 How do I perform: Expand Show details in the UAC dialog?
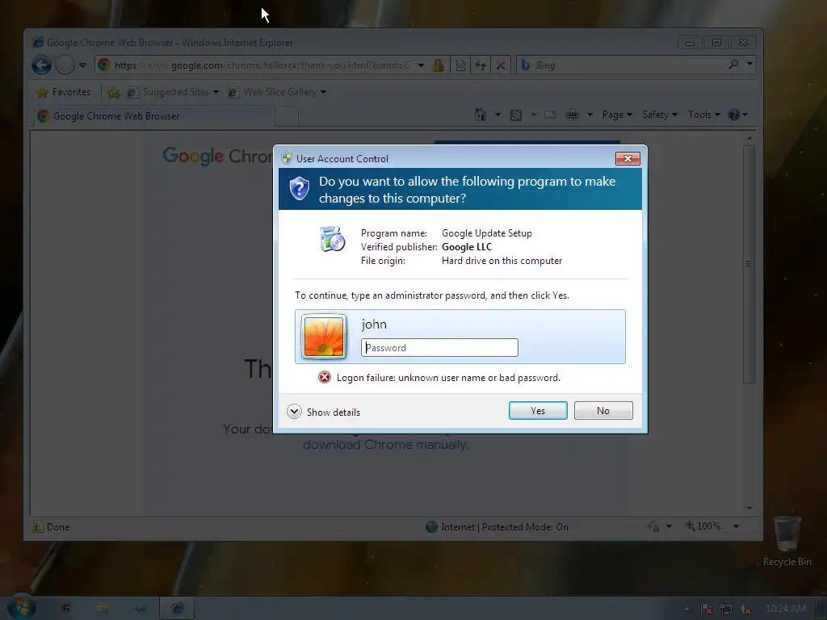click(x=324, y=412)
